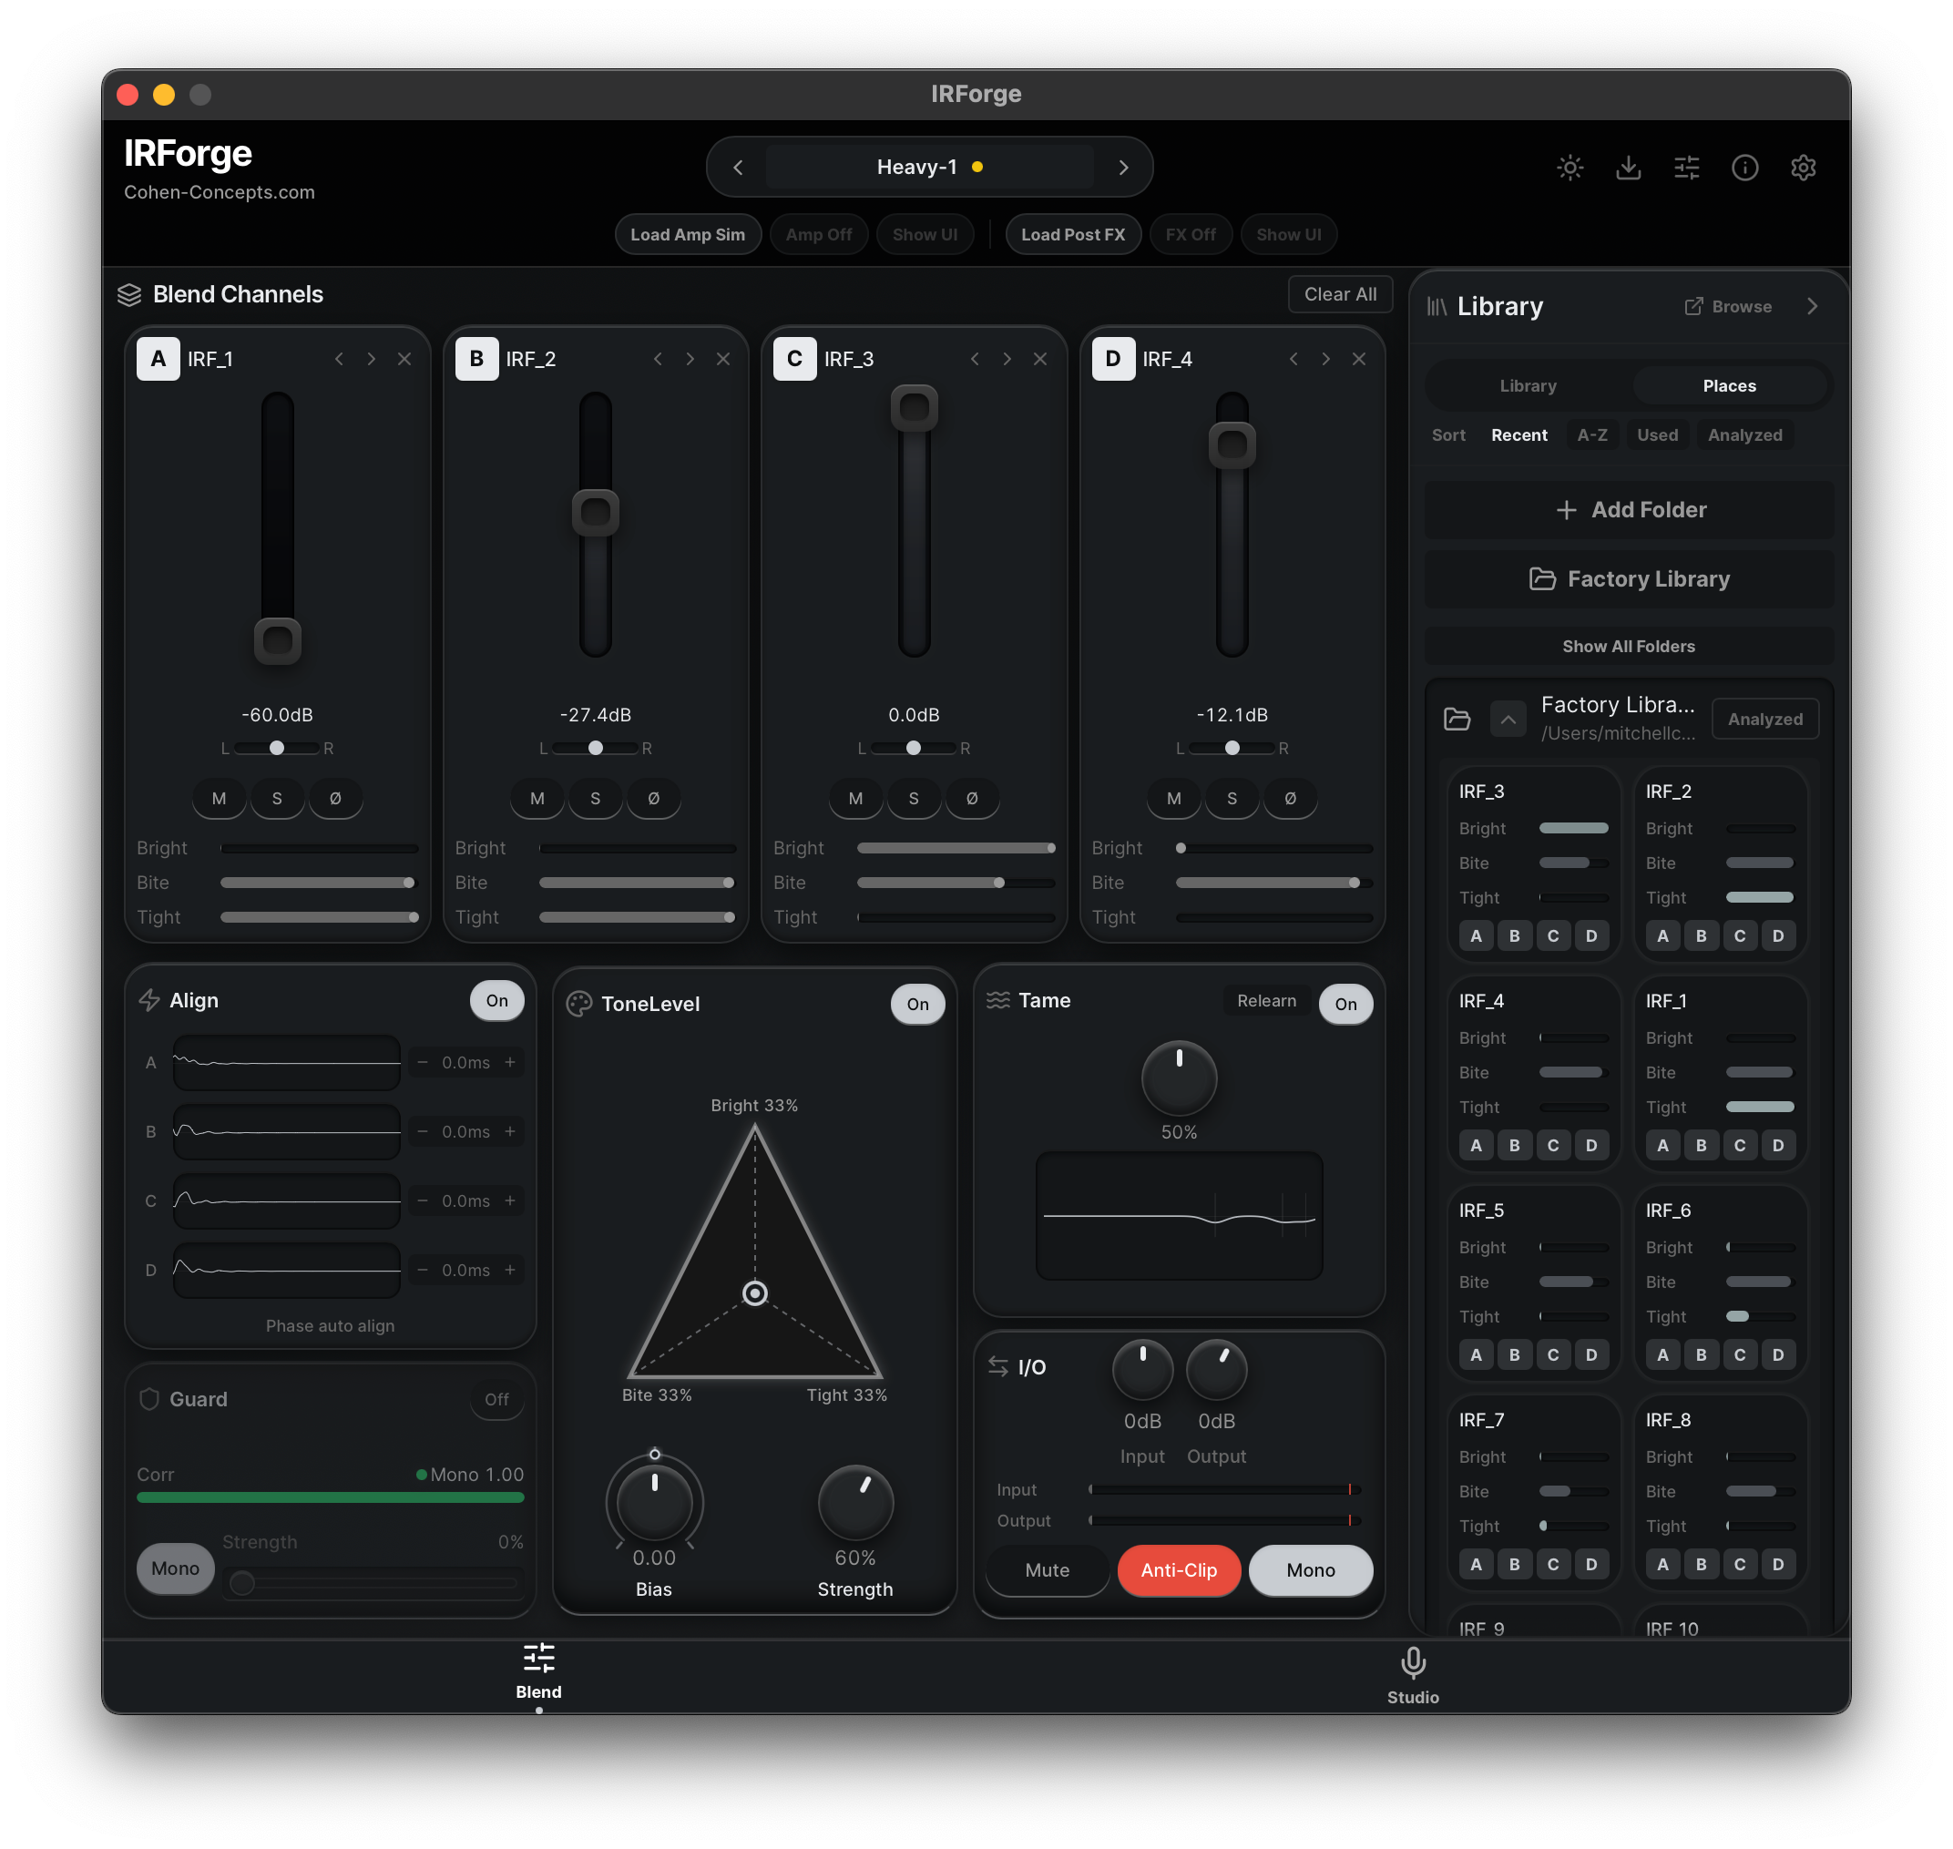1953x1849 pixels.
Task: Click the Load Amp Sim button
Action: click(688, 235)
